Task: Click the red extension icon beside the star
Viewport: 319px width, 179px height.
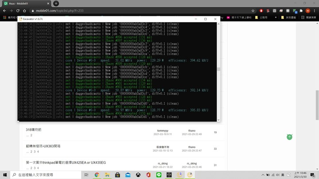Action: tap(261, 11)
